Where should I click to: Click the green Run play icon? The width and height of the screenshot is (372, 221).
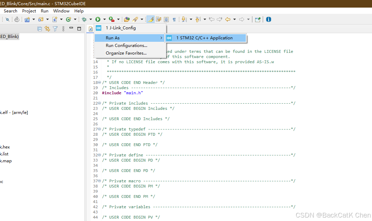pyautogui.click(x=98, y=19)
